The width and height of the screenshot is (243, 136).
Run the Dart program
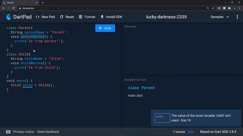point(105,28)
